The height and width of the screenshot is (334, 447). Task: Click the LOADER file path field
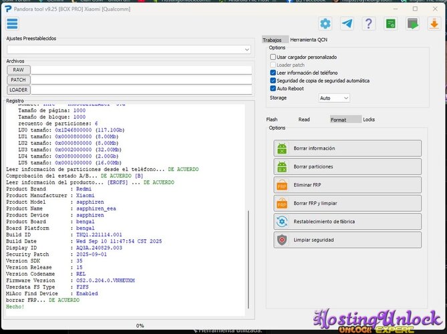142,90
